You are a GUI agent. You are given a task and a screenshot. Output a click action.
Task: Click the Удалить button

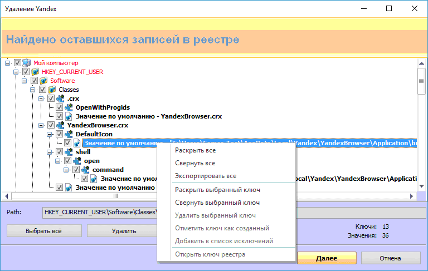click(122, 231)
